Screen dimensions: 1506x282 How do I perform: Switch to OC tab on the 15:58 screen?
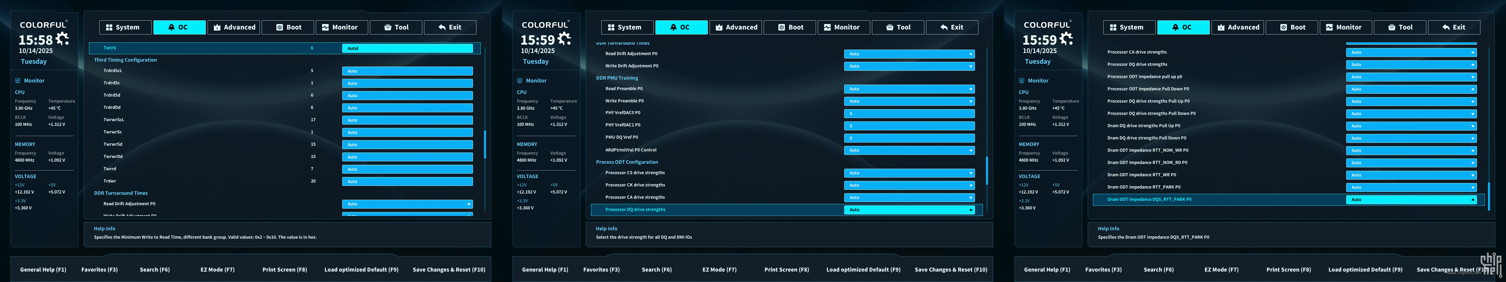179,27
